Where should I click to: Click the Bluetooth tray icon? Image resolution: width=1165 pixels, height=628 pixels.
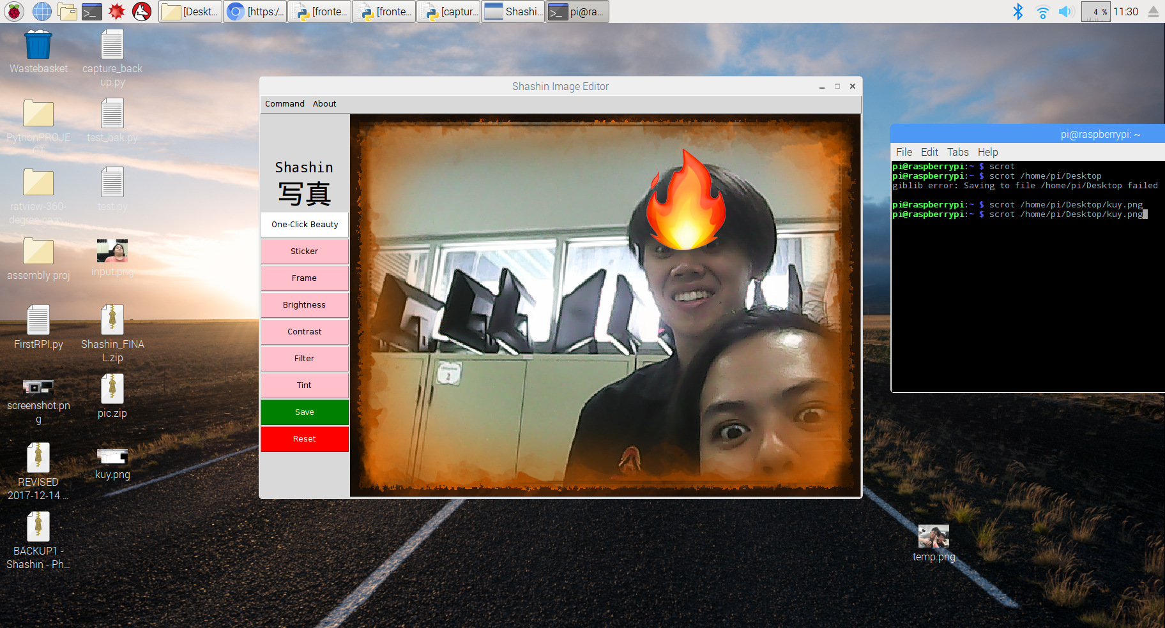tap(1018, 11)
